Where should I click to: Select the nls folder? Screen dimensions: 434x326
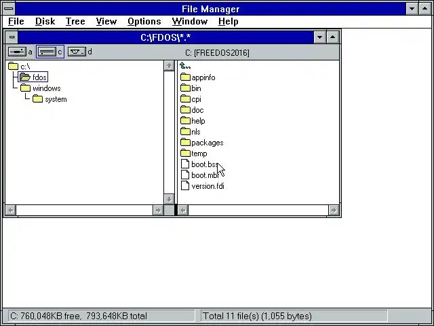click(190, 132)
